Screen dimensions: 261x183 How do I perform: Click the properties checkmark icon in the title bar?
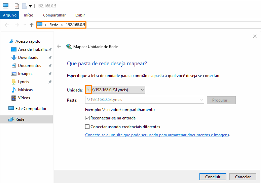point(17,6)
